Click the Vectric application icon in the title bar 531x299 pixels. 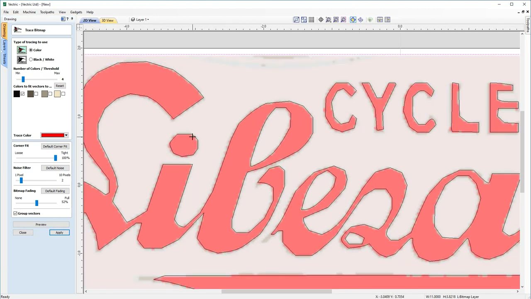pos(4,4)
